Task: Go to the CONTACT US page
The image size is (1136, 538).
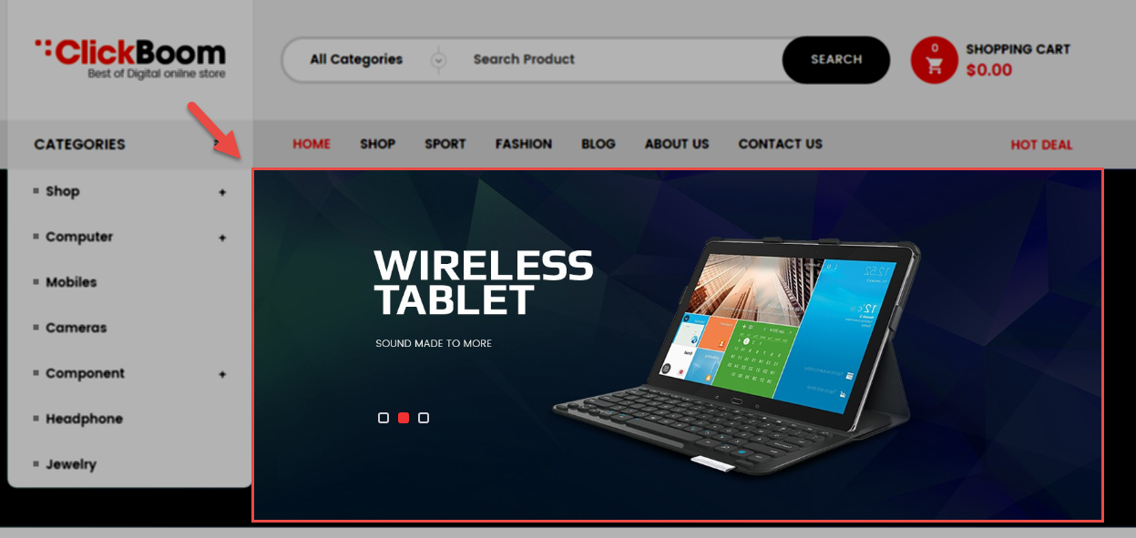Action: coord(781,144)
